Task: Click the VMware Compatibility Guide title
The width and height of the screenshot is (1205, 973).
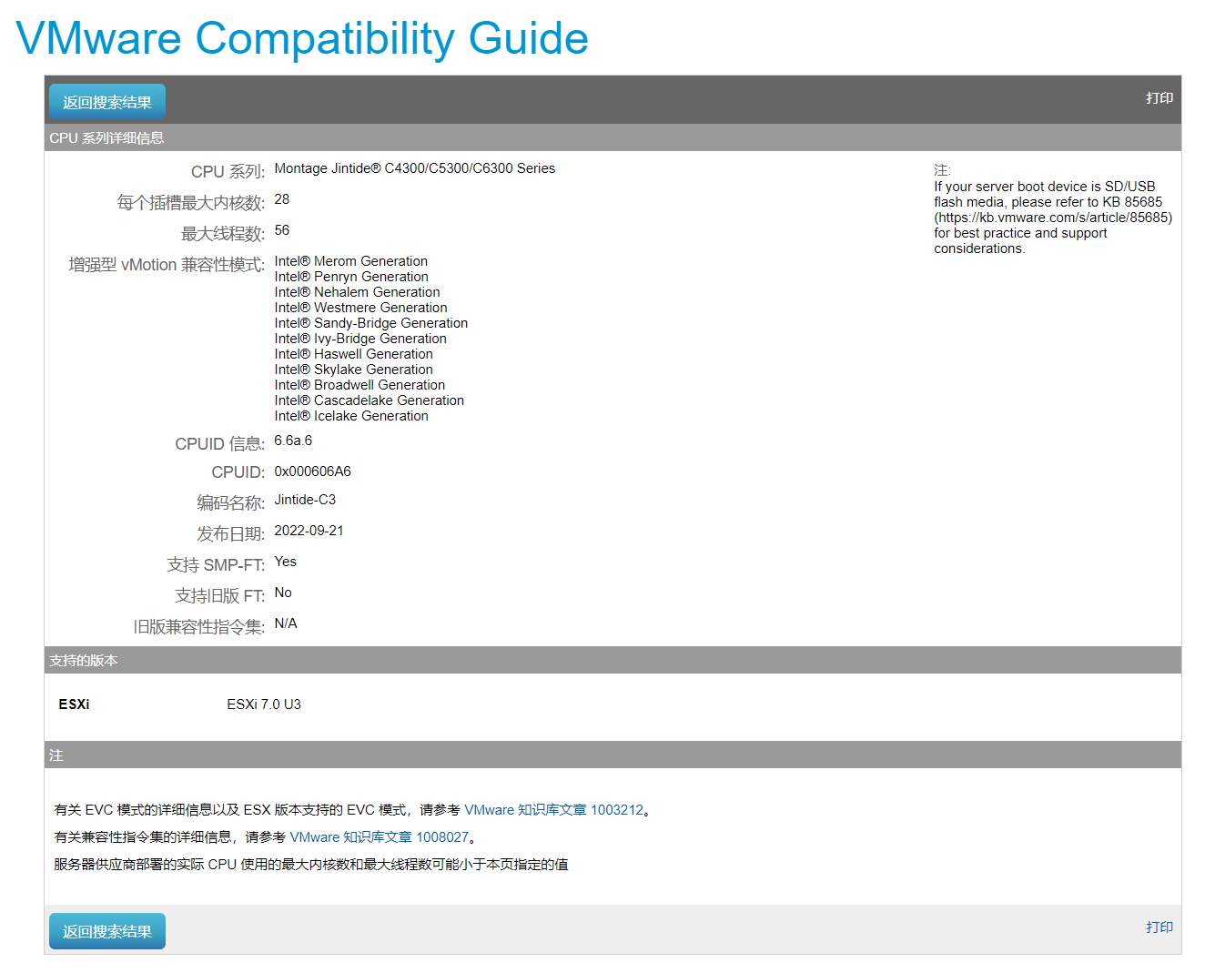Action: tap(302, 39)
